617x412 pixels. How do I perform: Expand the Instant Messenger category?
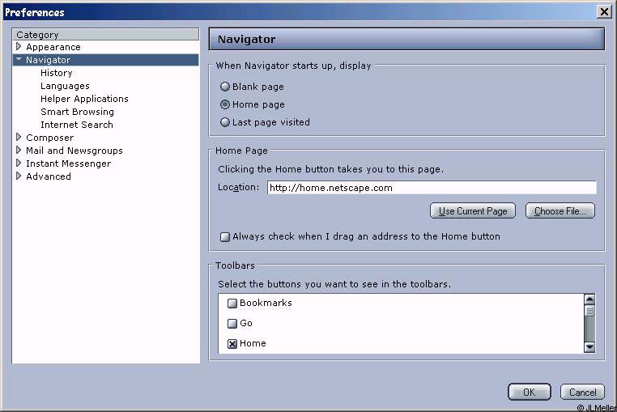click(x=19, y=164)
